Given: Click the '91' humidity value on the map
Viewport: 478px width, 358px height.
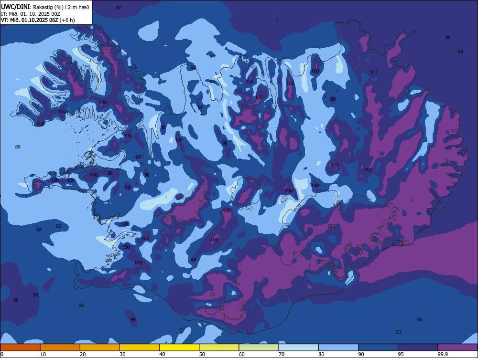Looking at the screenshot, I should [x=212, y=56].
